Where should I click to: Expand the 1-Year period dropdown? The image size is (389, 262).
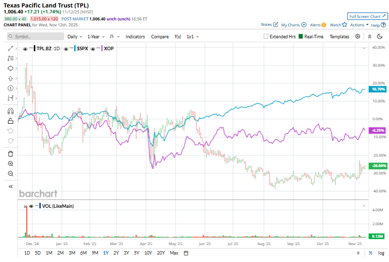coord(96,37)
